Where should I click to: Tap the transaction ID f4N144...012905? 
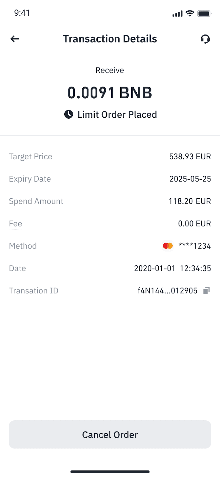(x=168, y=291)
